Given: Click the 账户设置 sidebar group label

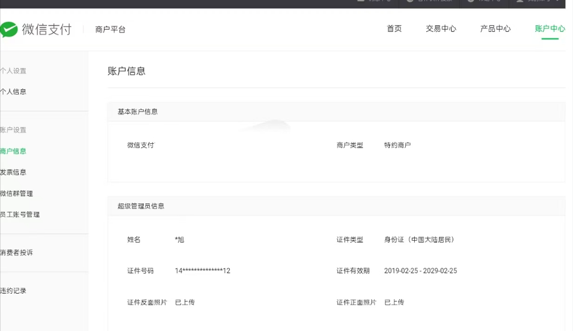Looking at the screenshot, I should [13, 130].
